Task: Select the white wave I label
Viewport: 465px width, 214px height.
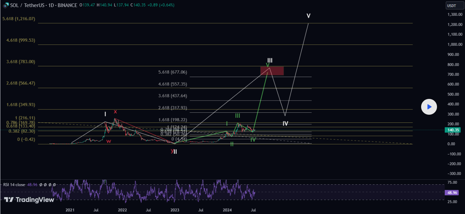Action: tap(105, 114)
